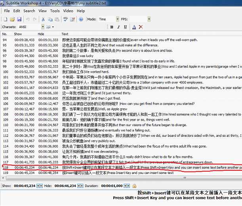This screenshot has width=242, height=206.
Task: Click the horizontal scrollbar of subtitle list
Action: click(124, 178)
